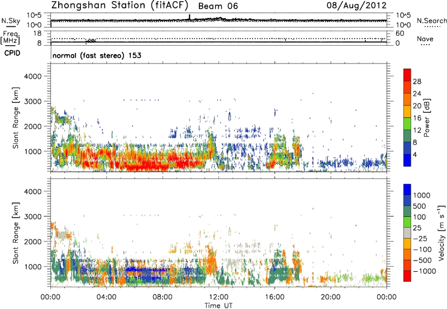Viewport: 447px width, 309px height.
Task: Click the '1000' Velocity colorbar tick label
Action: pyautogui.click(x=422, y=195)
